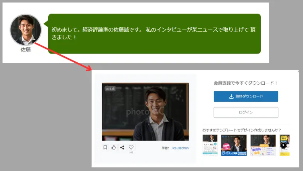Image resolution: width=303 pixels, height=171 pixels.
Task: Click the main blackboard portrait photo
Action: 145,111
